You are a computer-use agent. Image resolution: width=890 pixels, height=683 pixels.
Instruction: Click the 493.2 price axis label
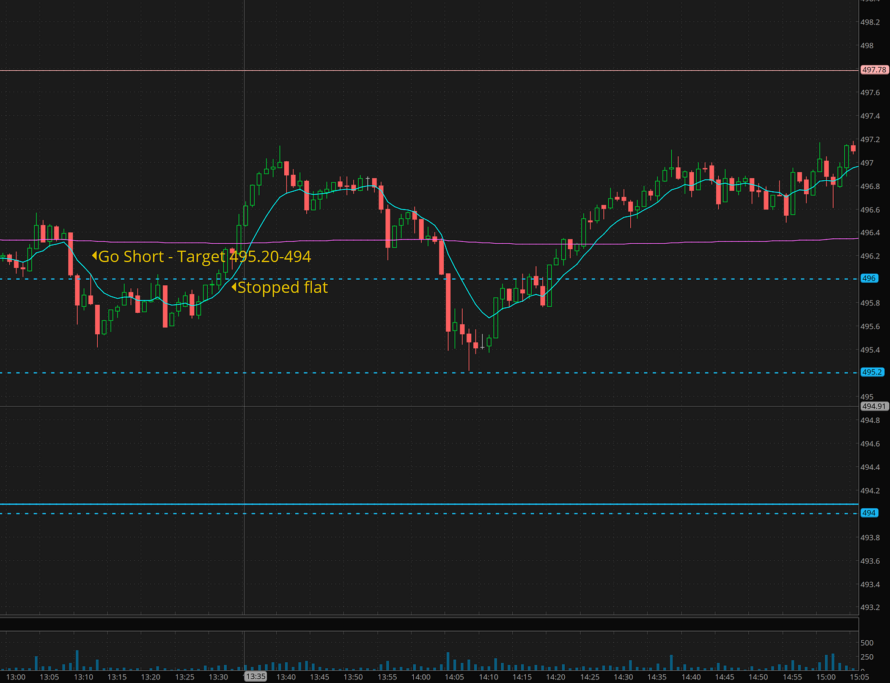point(870,607)
